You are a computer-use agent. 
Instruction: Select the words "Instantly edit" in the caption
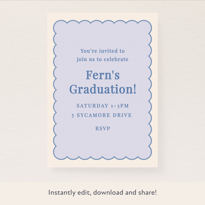62,192
